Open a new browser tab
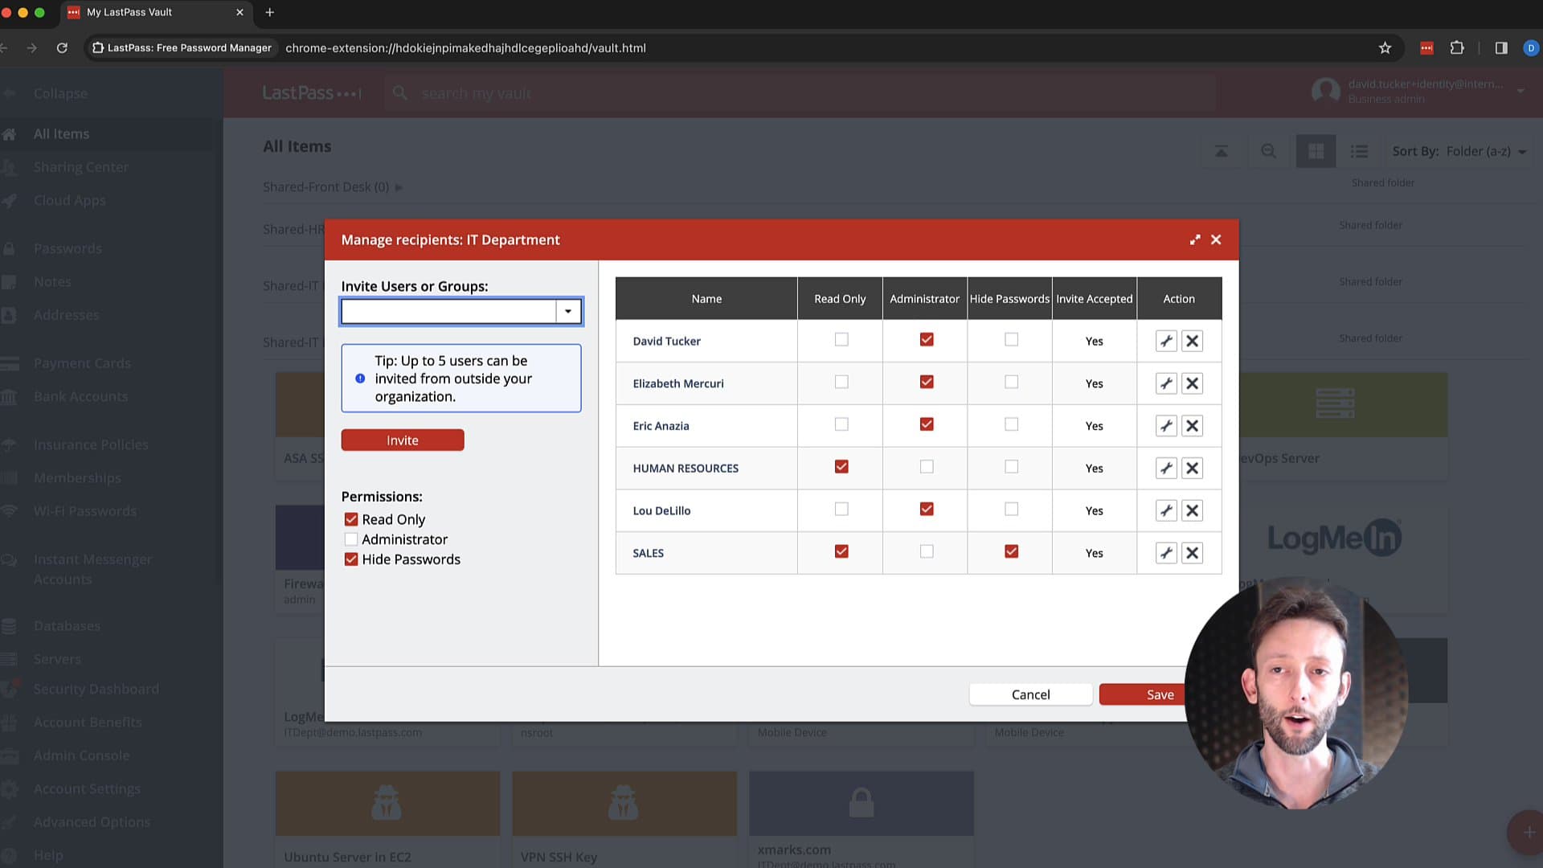Image resolution: width=1543 pixels, height=868 pixels. (270, 12)
